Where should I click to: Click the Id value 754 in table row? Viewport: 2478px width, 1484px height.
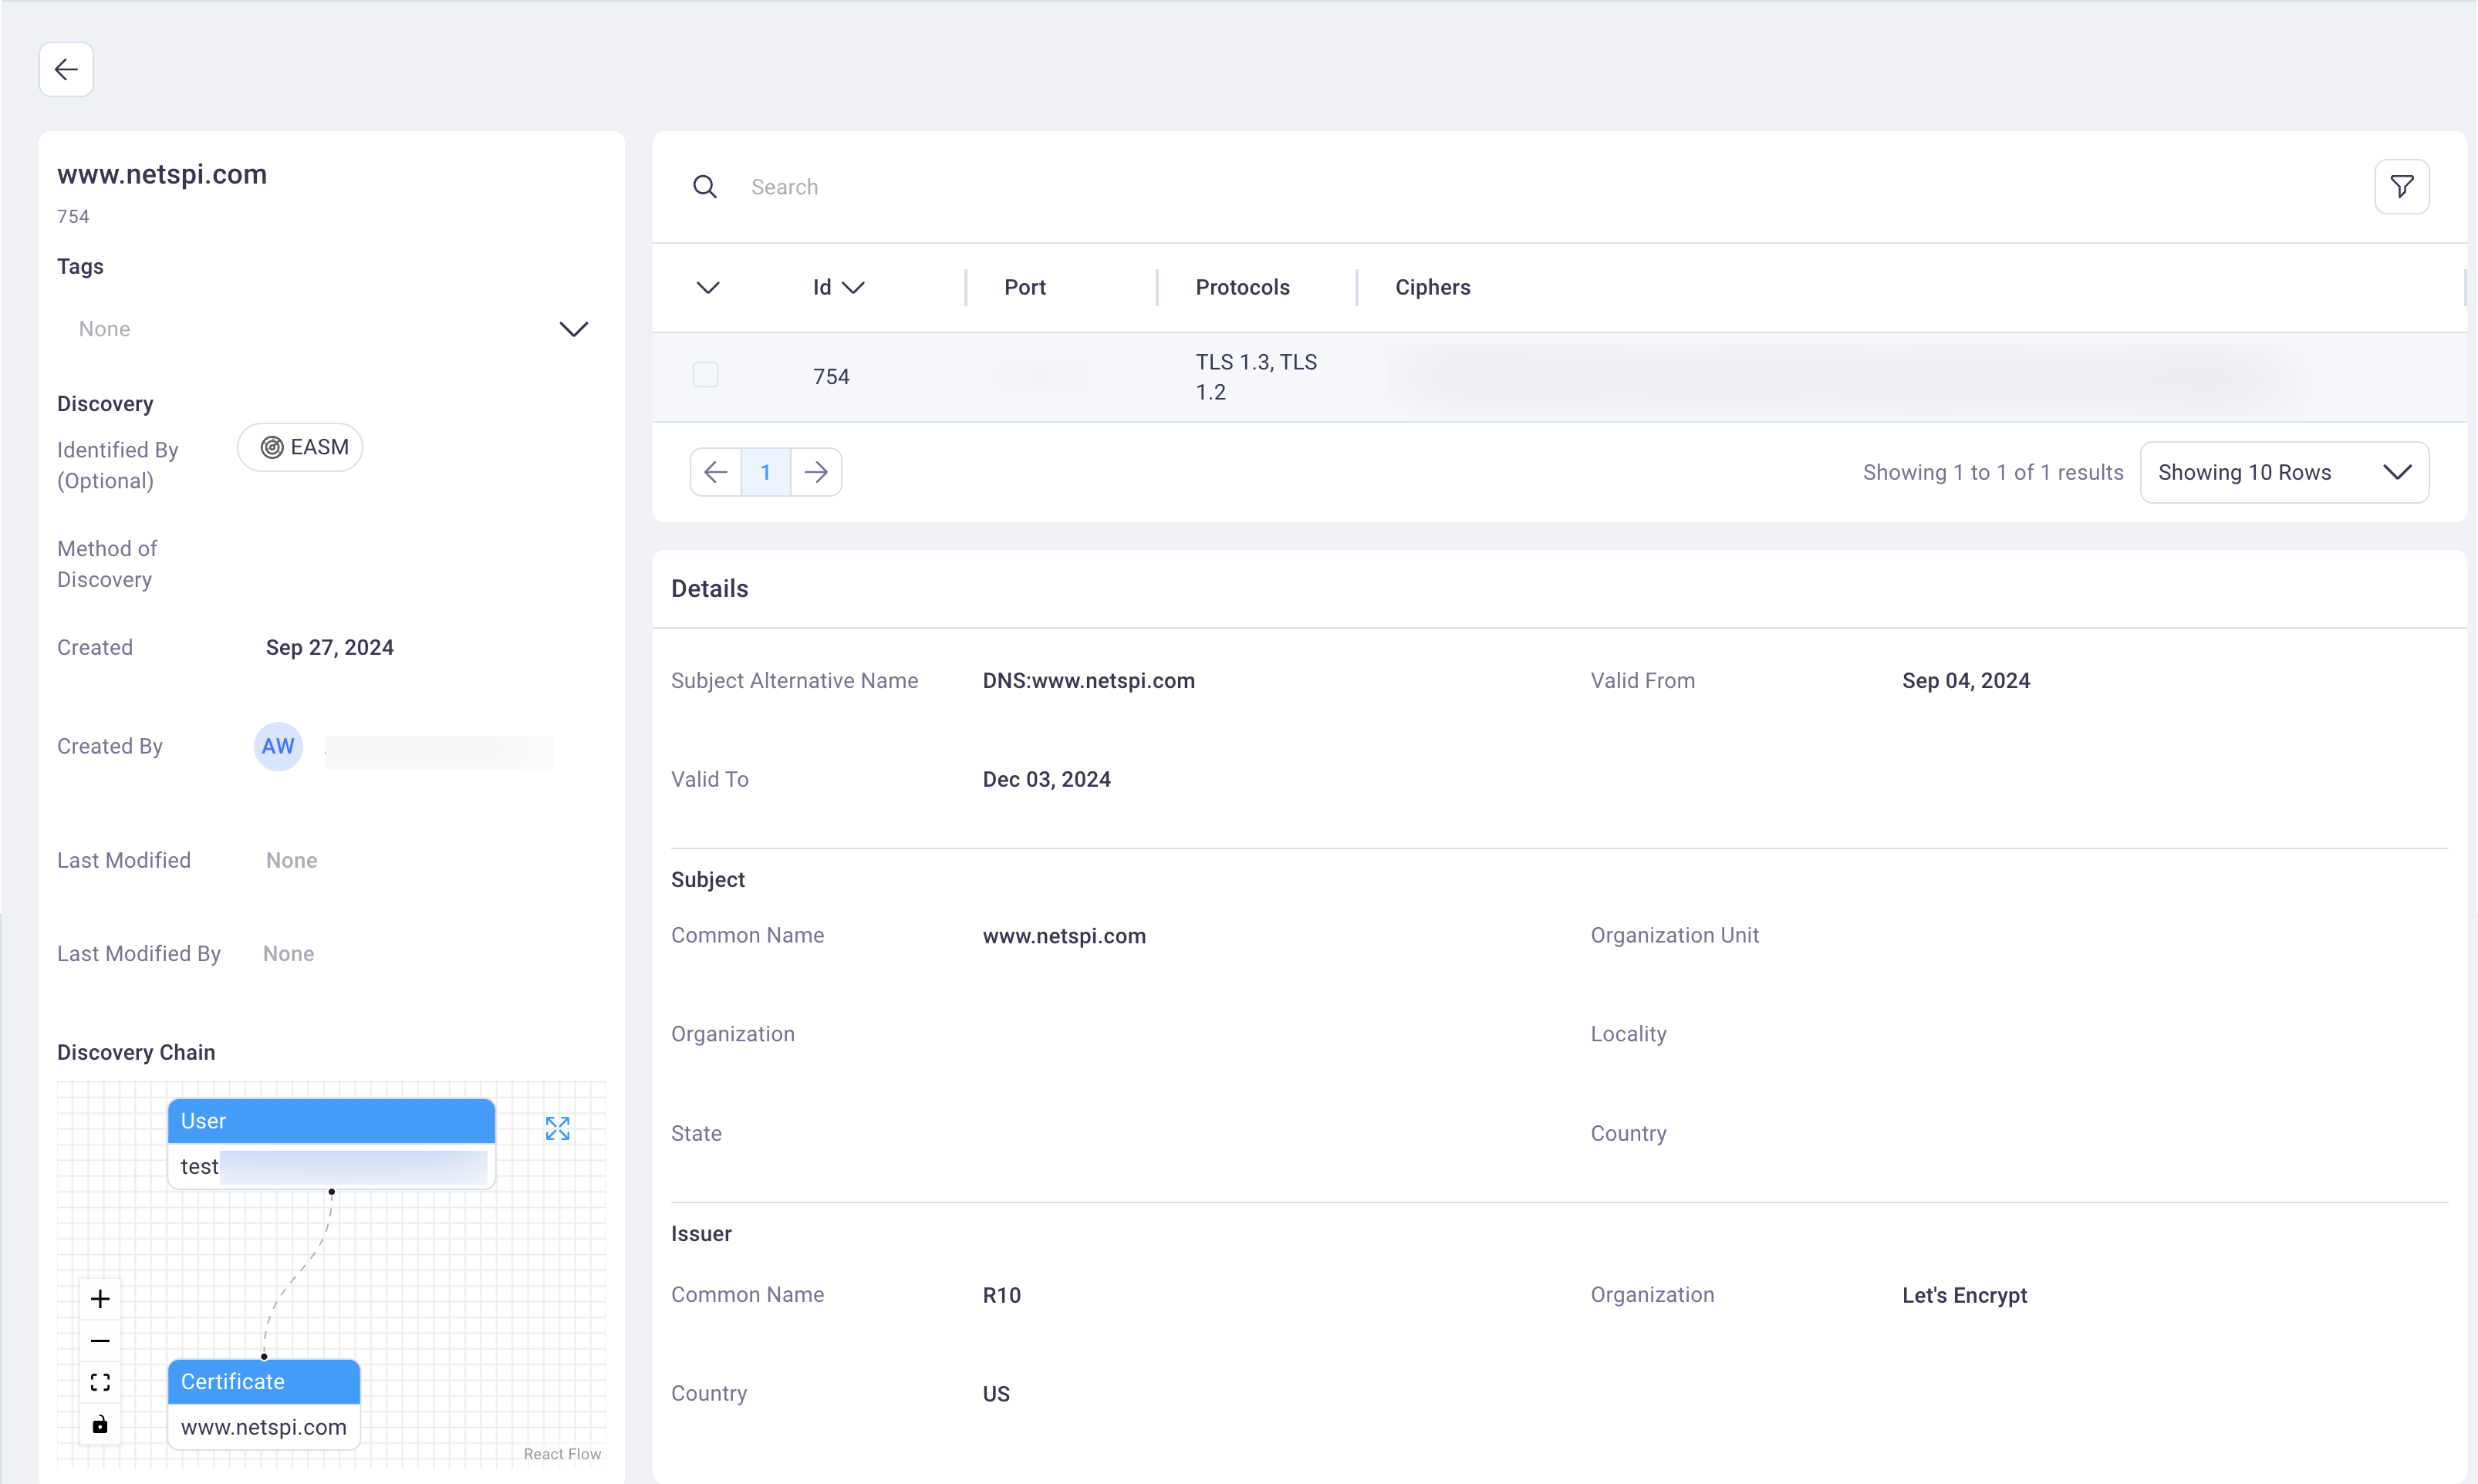tap(831, 377)
